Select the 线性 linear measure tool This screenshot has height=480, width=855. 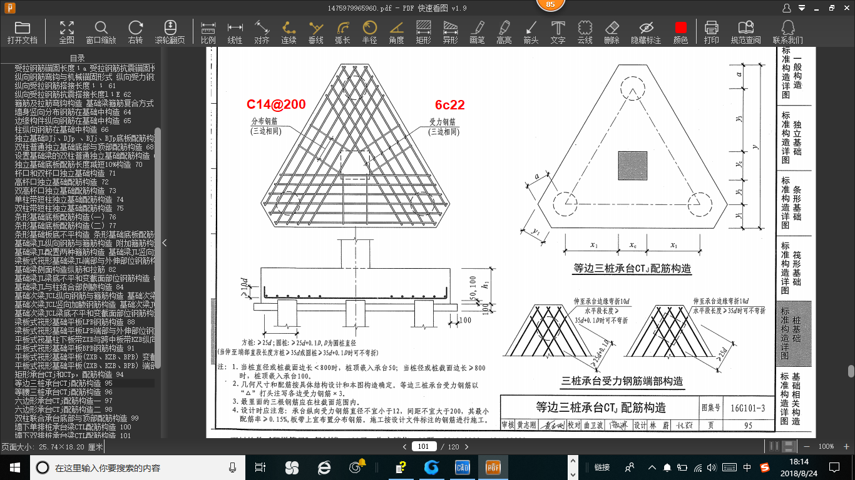[x=235, y=32]
